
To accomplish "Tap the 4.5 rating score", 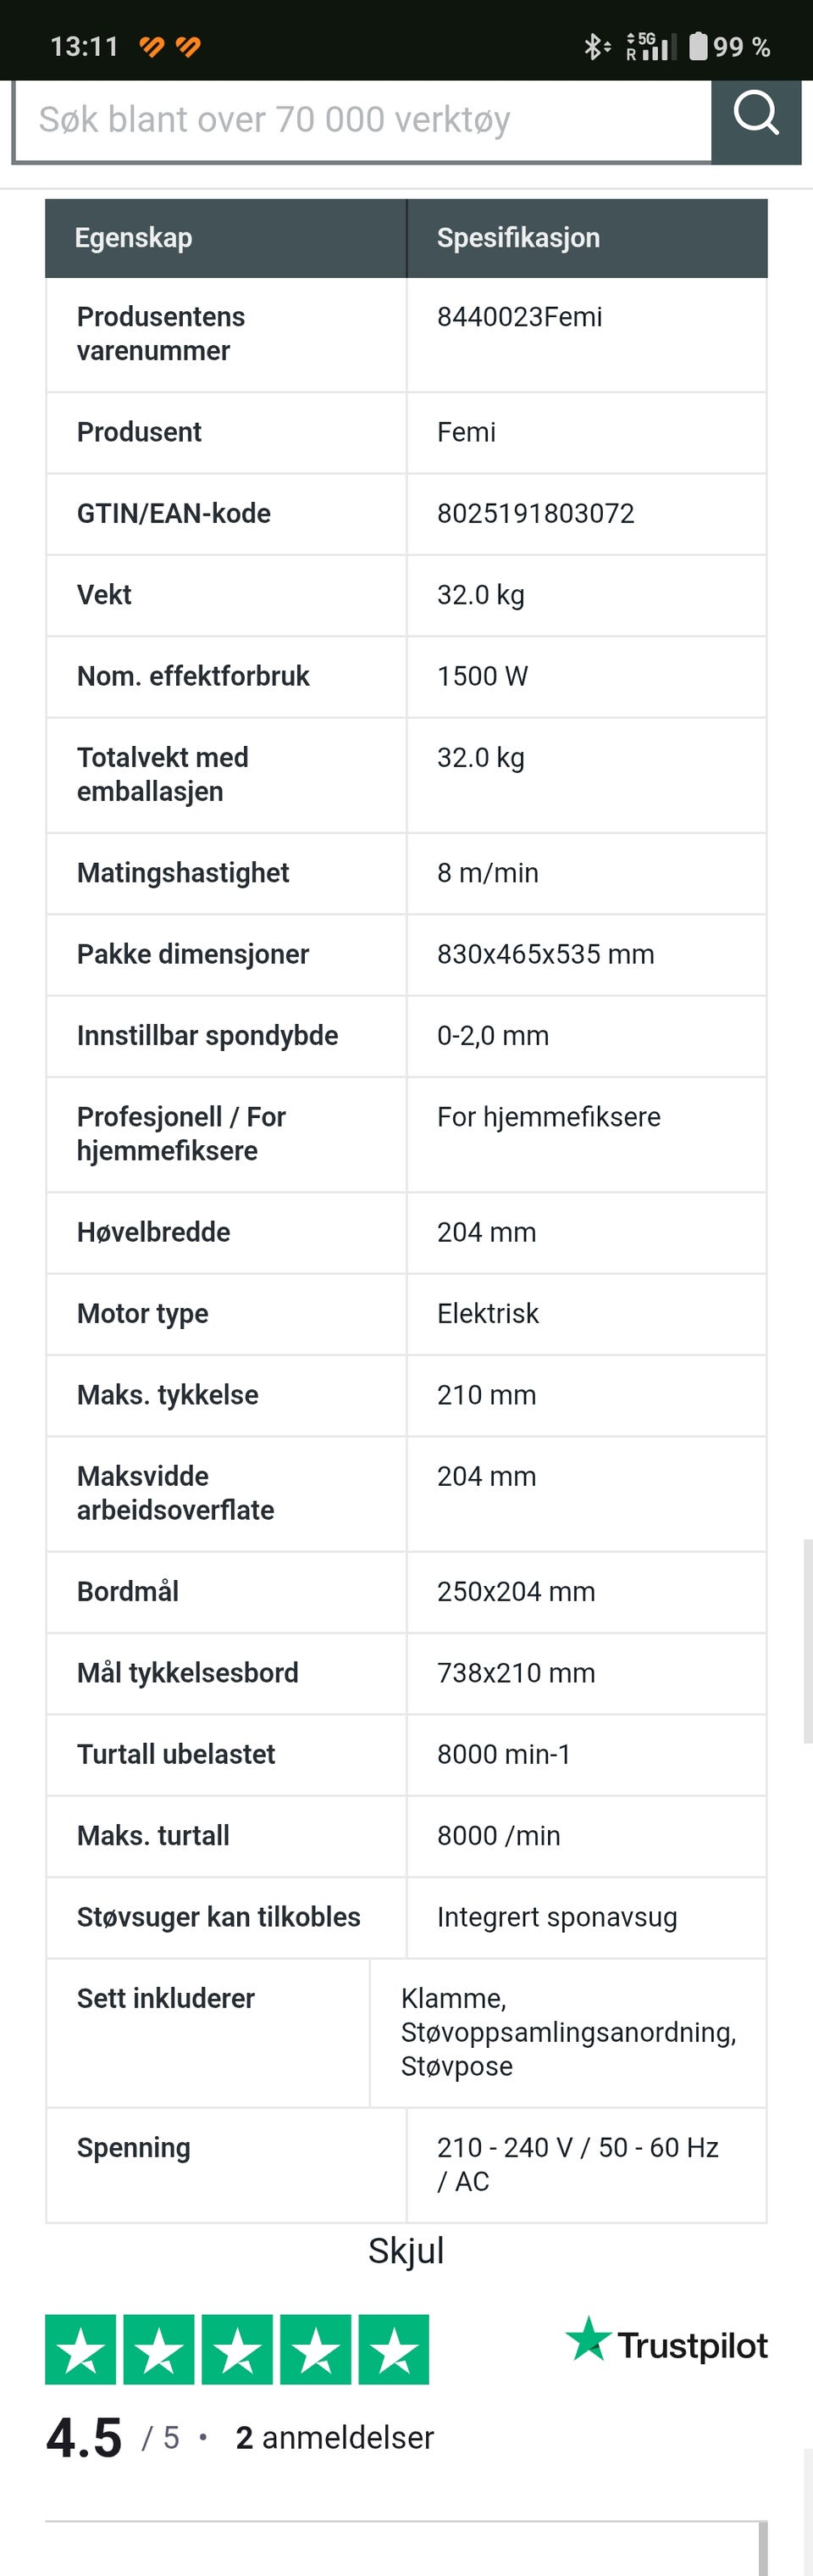I will [x=84, y=2438].
